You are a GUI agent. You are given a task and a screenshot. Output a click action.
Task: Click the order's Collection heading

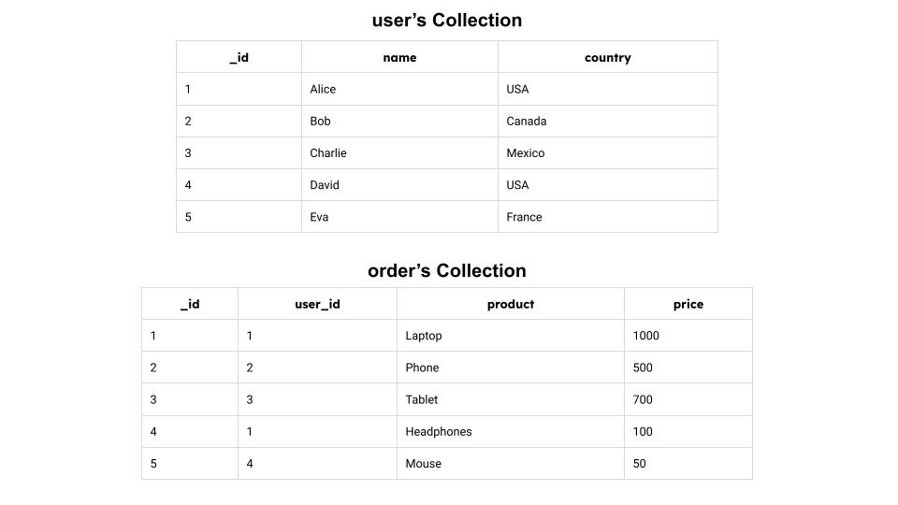(x=447, y=270)
